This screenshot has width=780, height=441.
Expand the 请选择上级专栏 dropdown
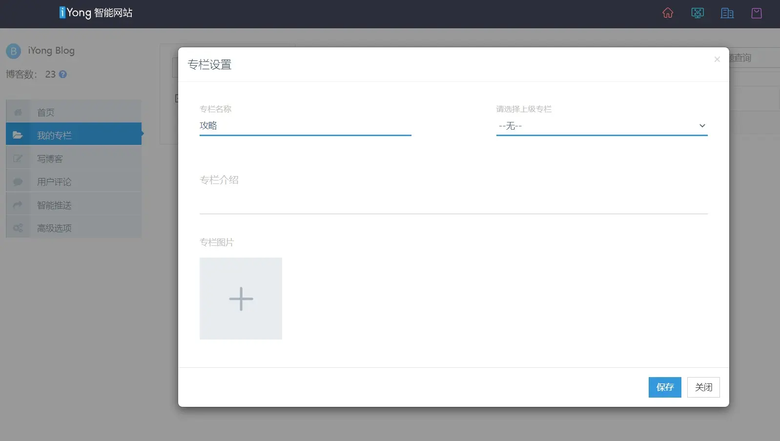pos(601,126)
